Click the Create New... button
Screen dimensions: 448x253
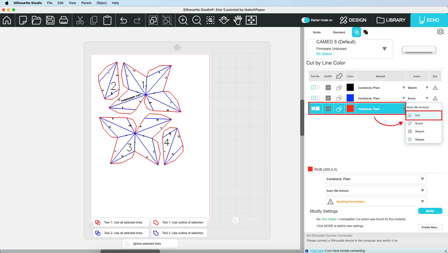click(x=430, y=227)
